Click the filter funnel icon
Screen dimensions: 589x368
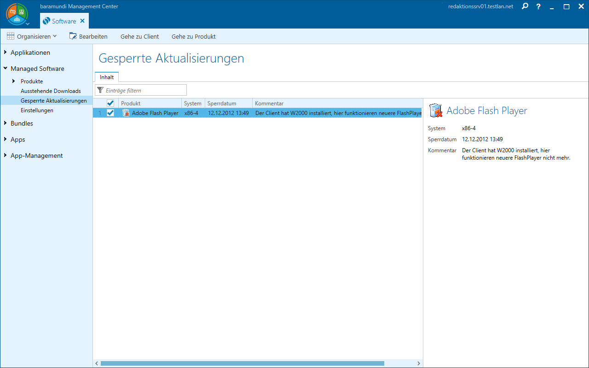point(100,90)
